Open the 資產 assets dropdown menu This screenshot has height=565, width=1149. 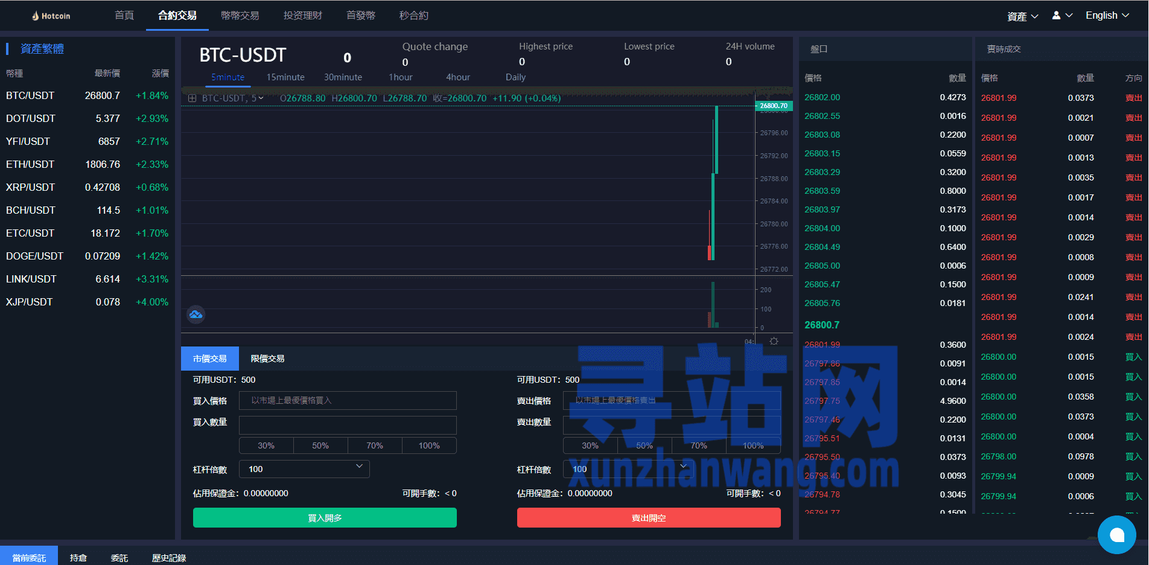(1022, 16)
